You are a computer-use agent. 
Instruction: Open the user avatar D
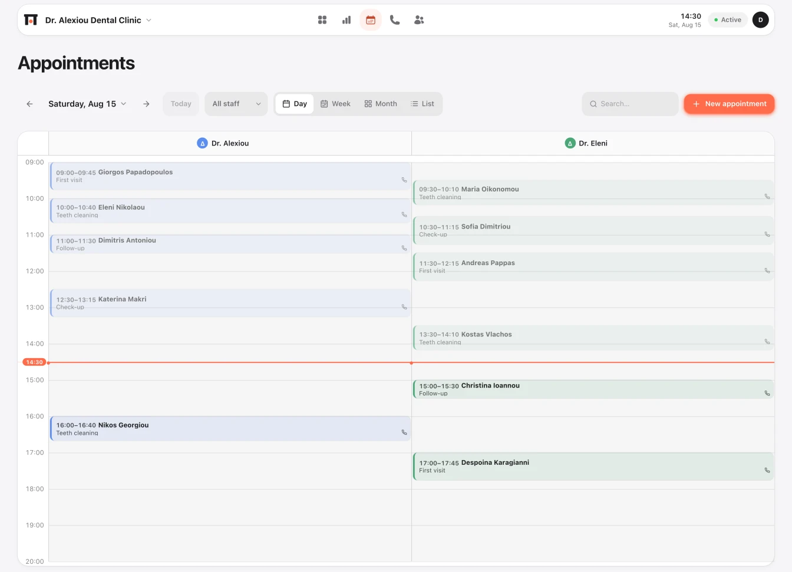(x=761, y=20)
